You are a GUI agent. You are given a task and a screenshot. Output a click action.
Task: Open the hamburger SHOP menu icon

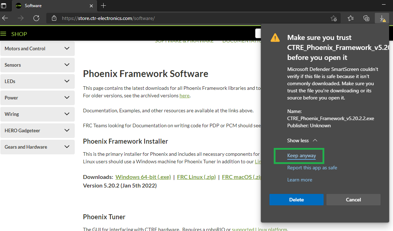click(3, 34)
